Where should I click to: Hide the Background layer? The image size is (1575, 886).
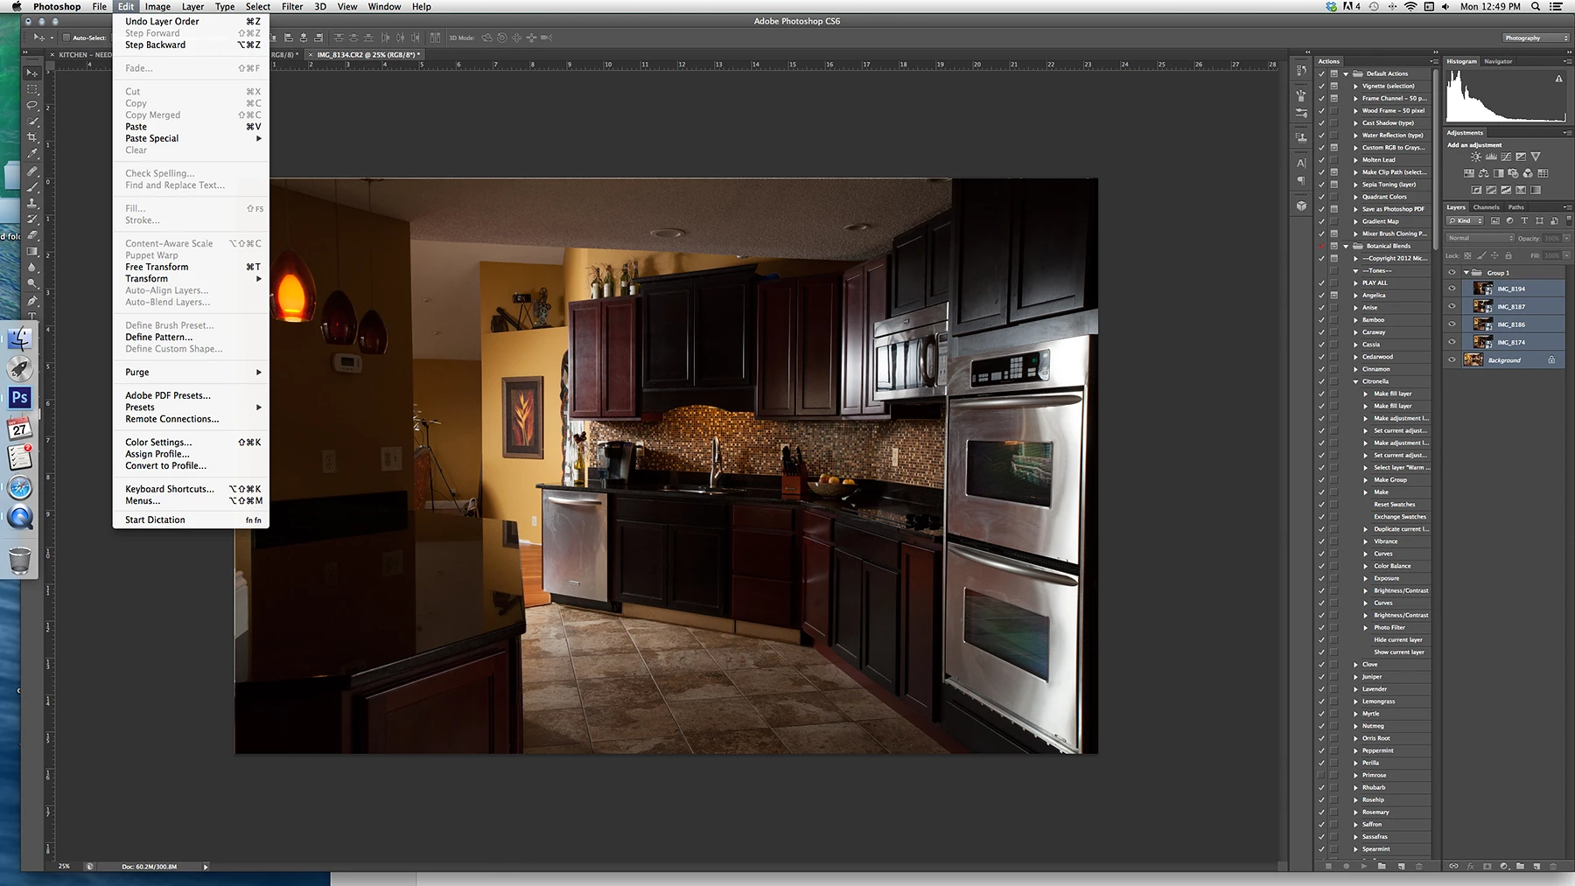tap(1452, 359)
